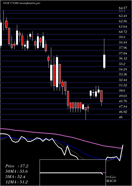Click the 62.56 price axis label
The width and height of the screenshot is (132, 186).
[123, 21]
